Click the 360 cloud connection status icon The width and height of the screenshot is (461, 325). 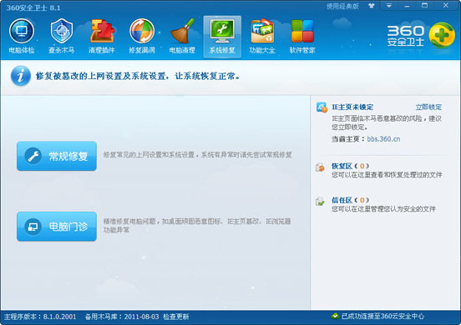[335, 316]
